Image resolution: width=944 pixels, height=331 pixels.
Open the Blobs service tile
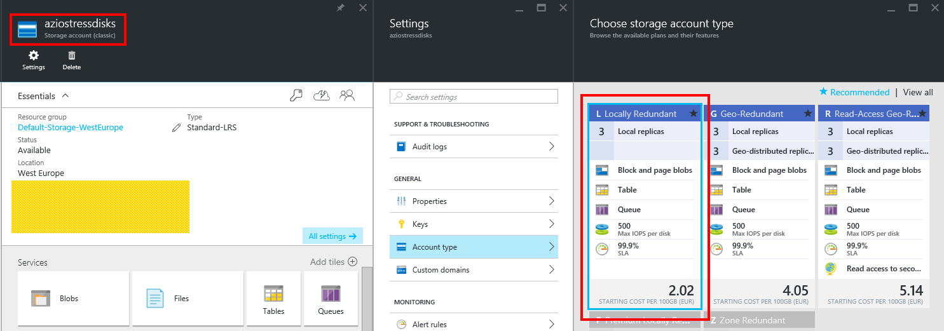coord(73,299)
